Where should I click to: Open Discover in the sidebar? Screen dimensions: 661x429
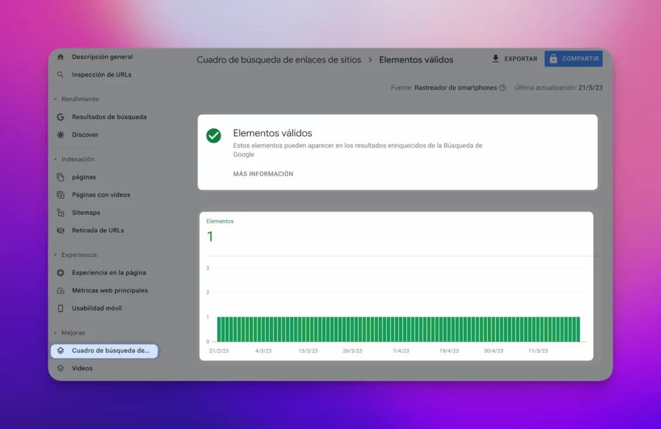pyautogui.click(x=61, y=135)
